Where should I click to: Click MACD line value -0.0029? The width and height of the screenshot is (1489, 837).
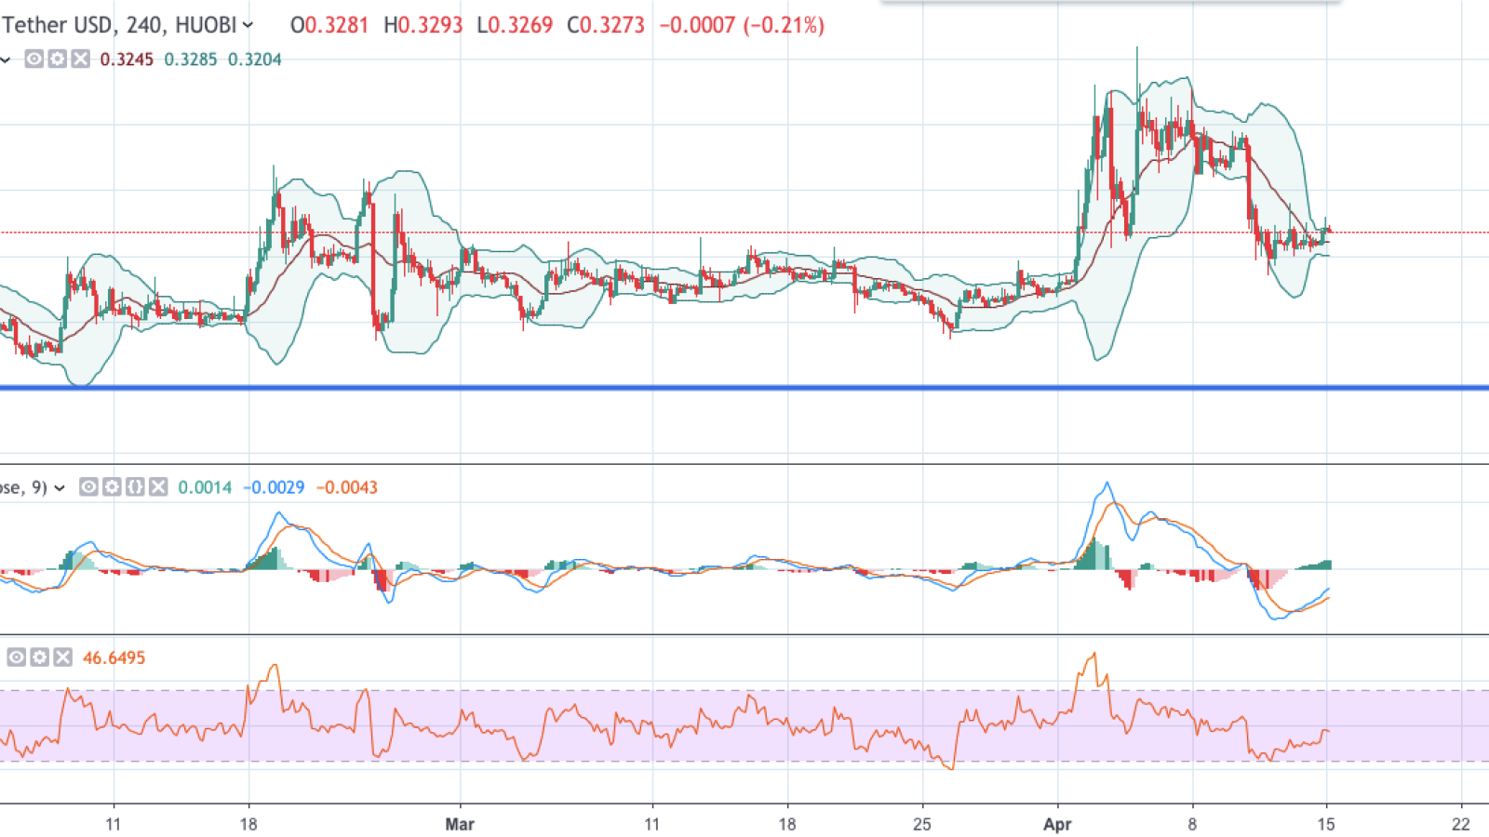[274, 487]
